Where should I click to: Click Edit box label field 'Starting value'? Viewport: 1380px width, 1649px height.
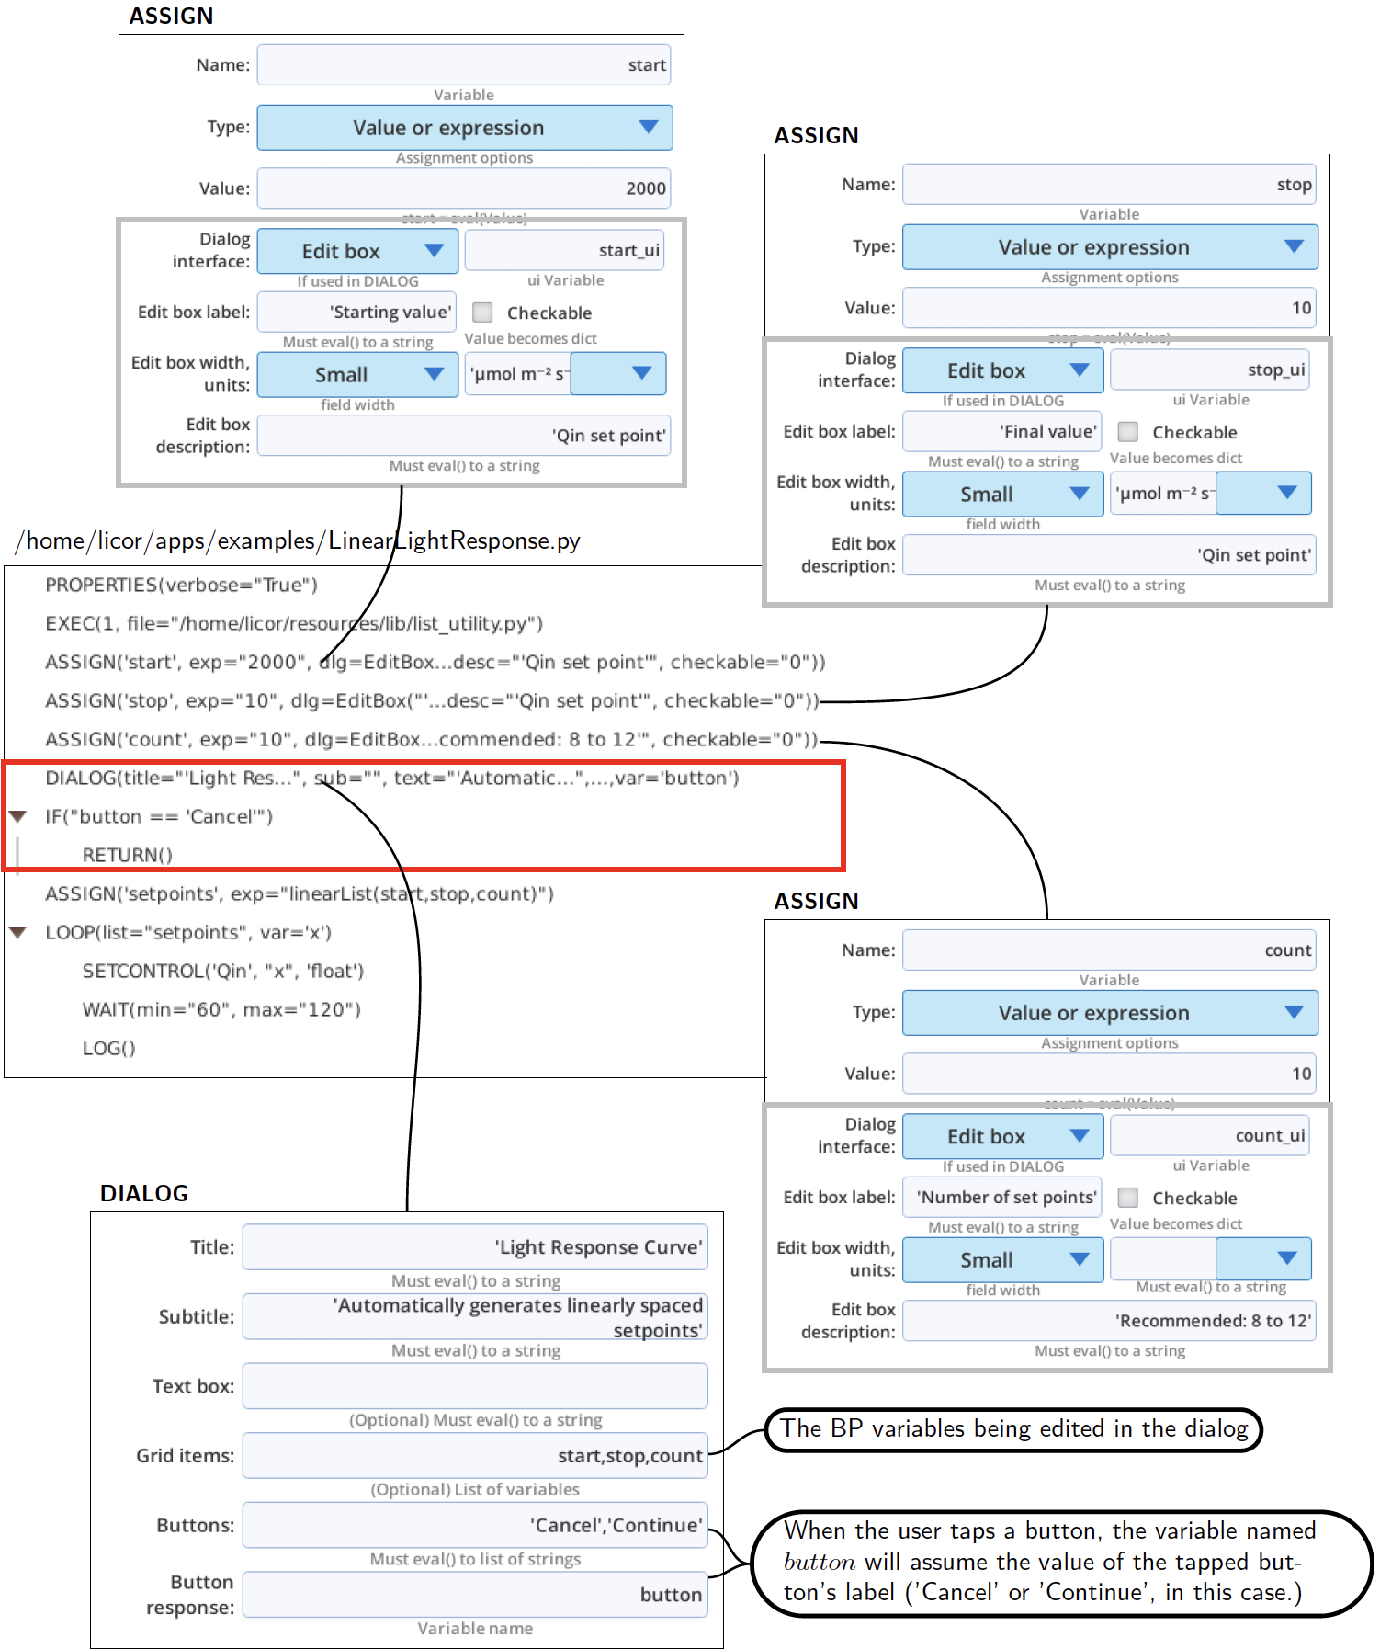(357, 312)
